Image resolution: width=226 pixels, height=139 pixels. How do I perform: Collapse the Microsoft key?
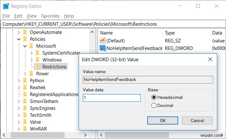[x=25, y=46]
